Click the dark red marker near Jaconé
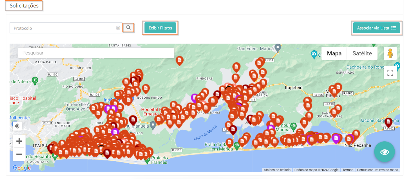419x179 pixels. coord(388,122)
